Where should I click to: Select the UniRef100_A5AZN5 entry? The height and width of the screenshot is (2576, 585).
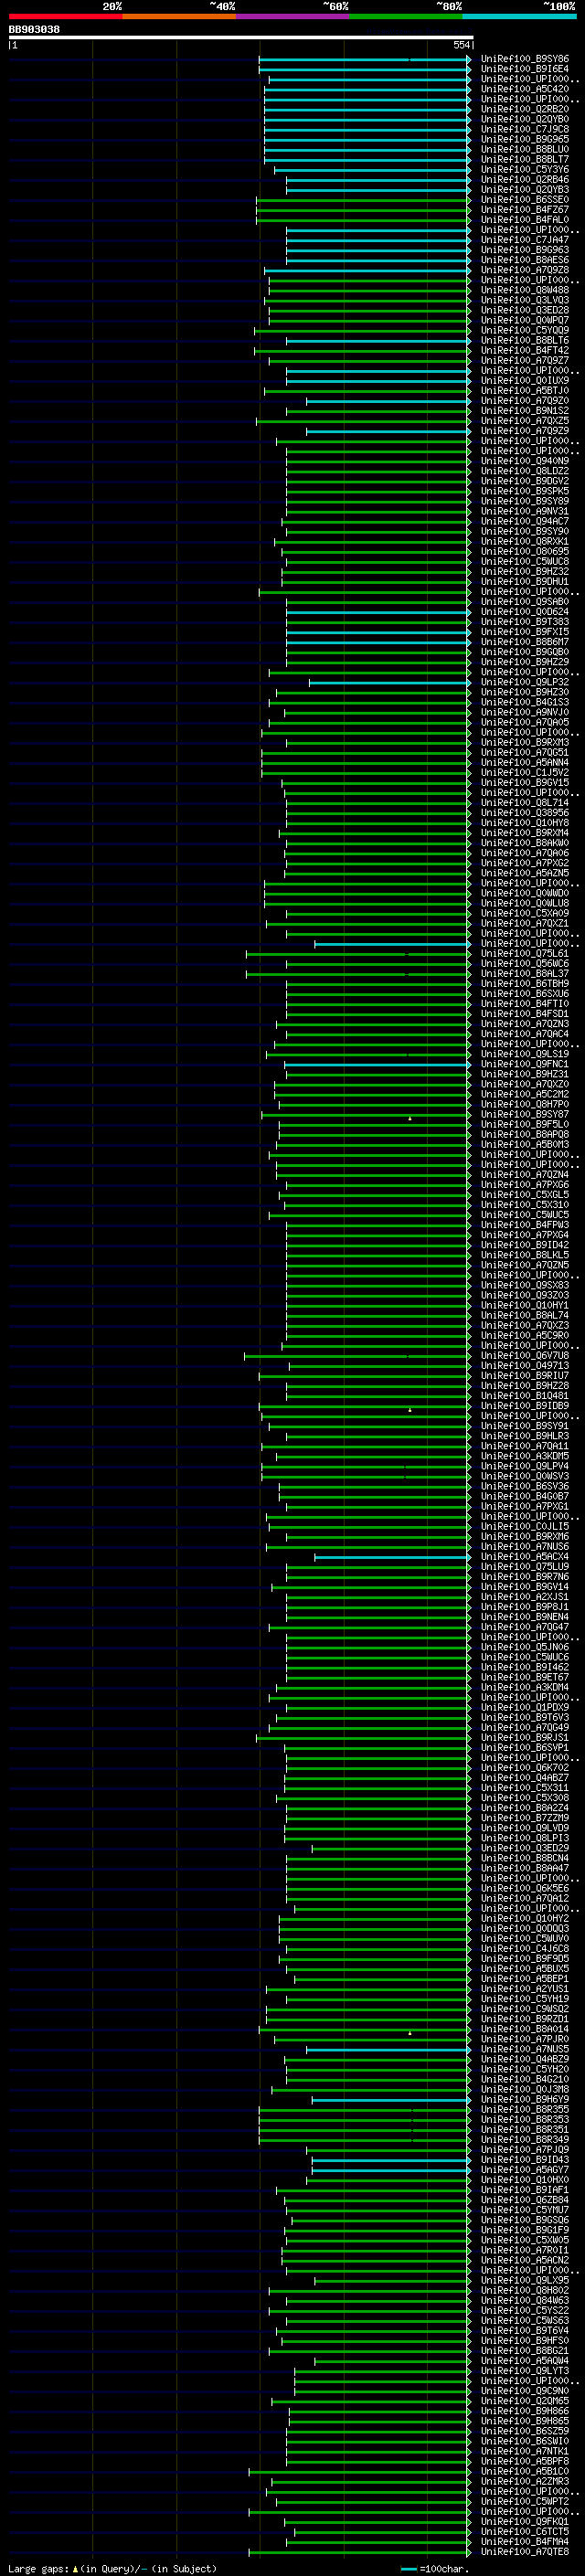point(525,873)
